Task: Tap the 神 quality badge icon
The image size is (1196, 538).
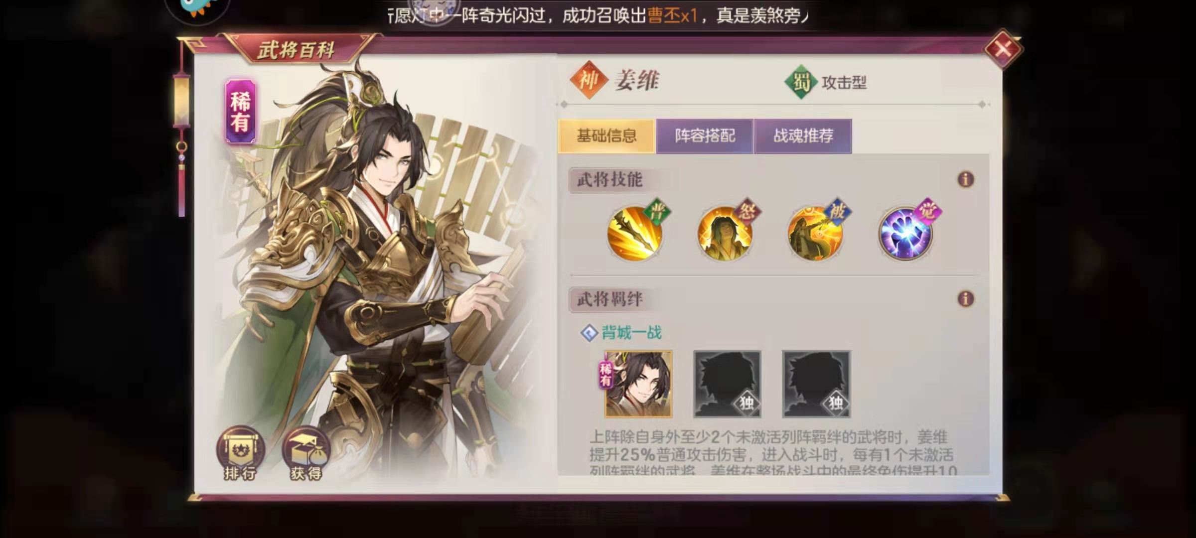Action: pos(589,80)
